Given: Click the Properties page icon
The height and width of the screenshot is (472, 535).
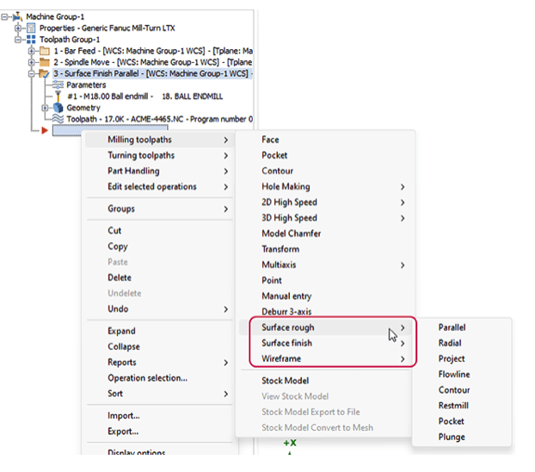Looking at the screenshot, I should click(32, 28).
